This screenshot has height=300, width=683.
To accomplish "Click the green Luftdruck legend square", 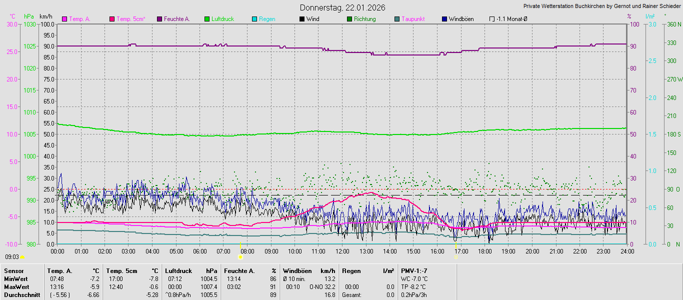I will click(x=207, y=19).
